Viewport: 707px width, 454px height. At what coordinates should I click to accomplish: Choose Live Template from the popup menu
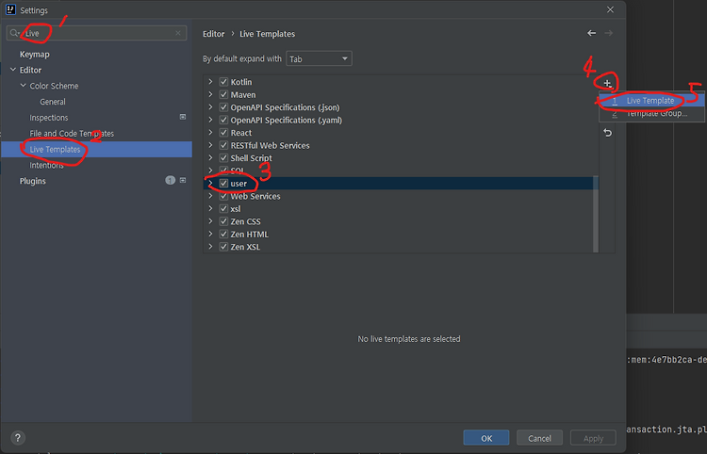[651, 101]
